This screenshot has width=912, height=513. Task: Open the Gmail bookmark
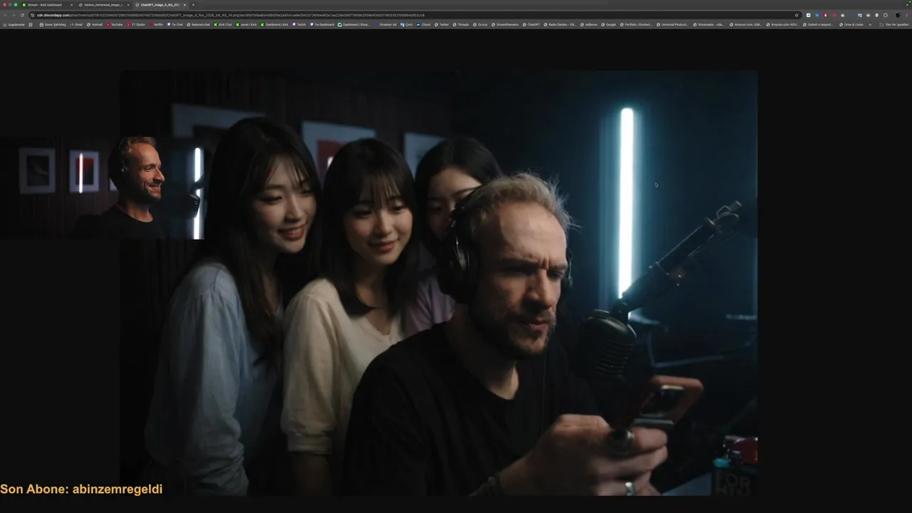click(x=76, y=24)
